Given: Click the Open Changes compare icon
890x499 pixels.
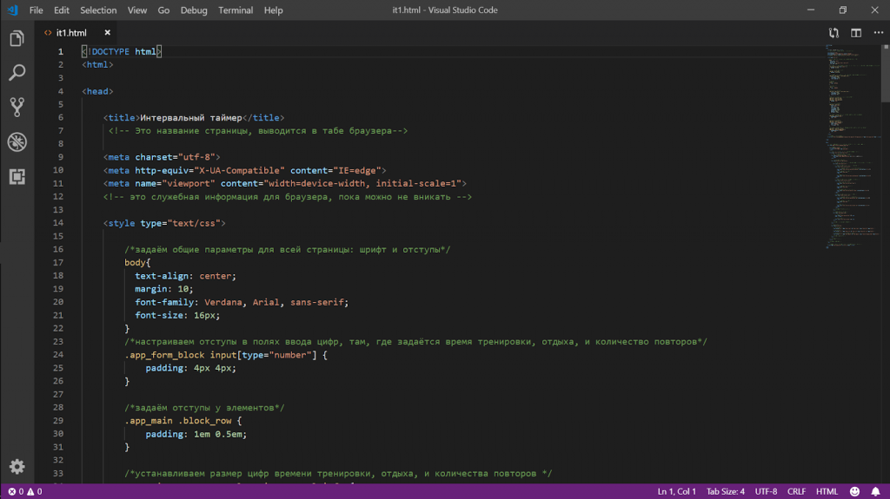Looking at the screenshot, I should tap(834, 33).
